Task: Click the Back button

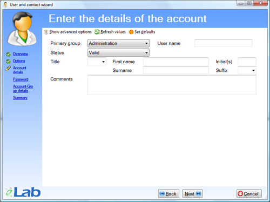Action: [168, 193]
